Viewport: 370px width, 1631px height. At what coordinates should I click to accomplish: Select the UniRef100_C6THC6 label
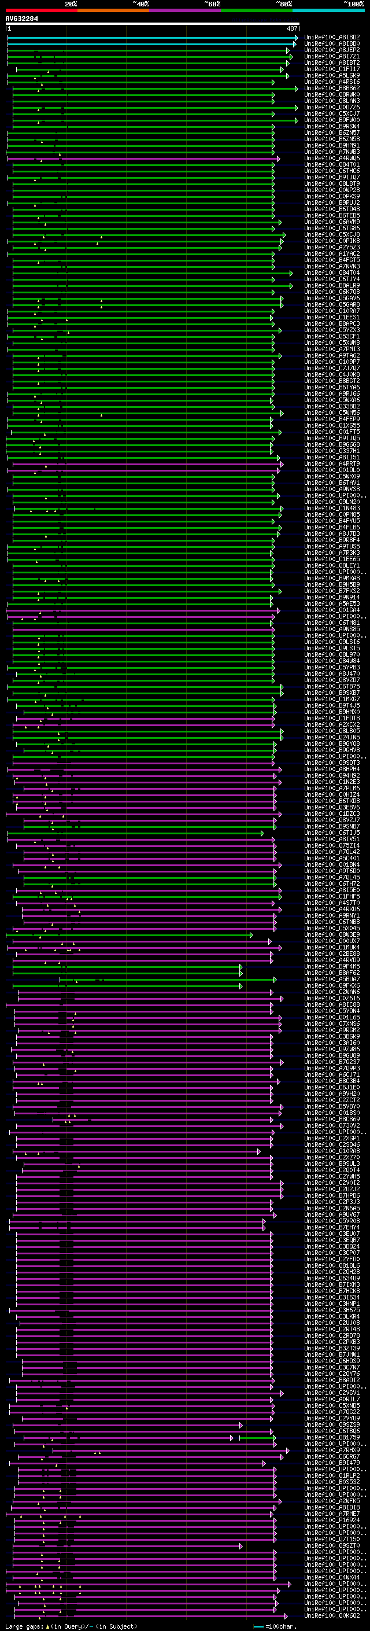tap(332, 171)
